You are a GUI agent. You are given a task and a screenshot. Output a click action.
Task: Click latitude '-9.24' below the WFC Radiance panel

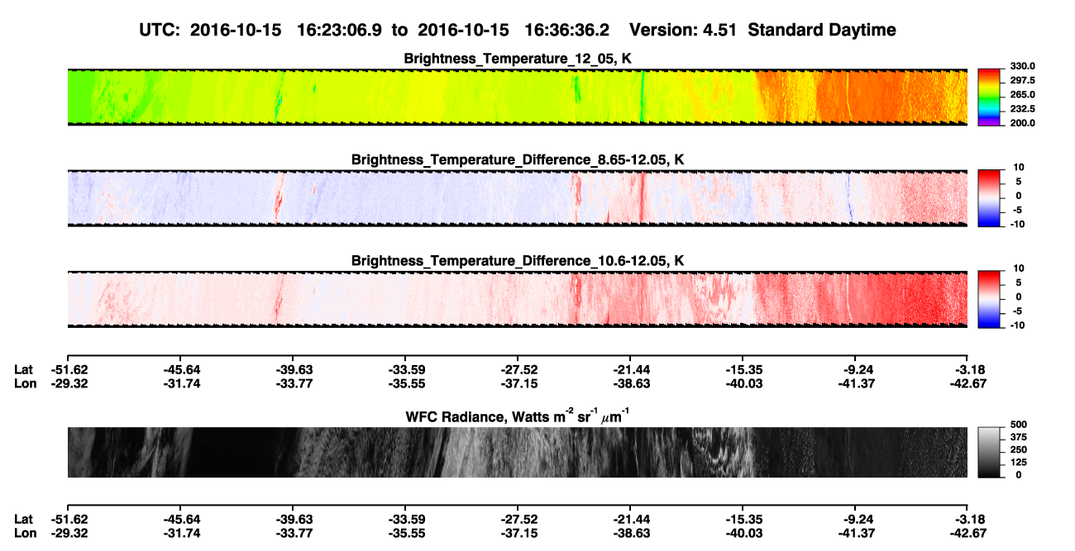click(858, 519)
